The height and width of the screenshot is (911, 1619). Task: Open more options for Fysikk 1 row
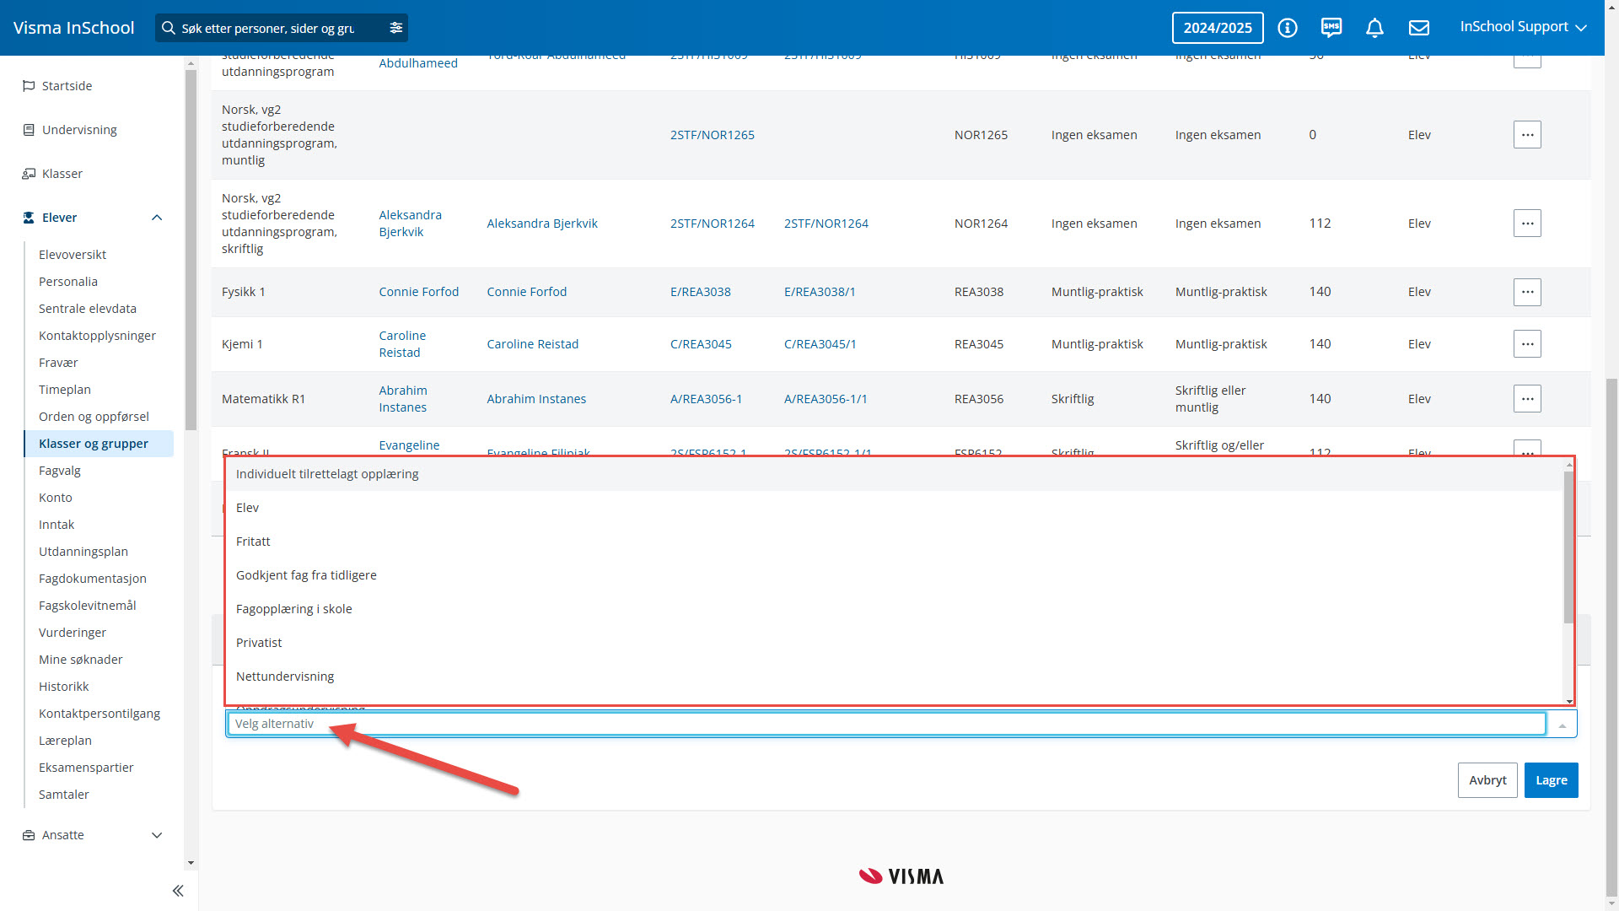[1526, 292]
